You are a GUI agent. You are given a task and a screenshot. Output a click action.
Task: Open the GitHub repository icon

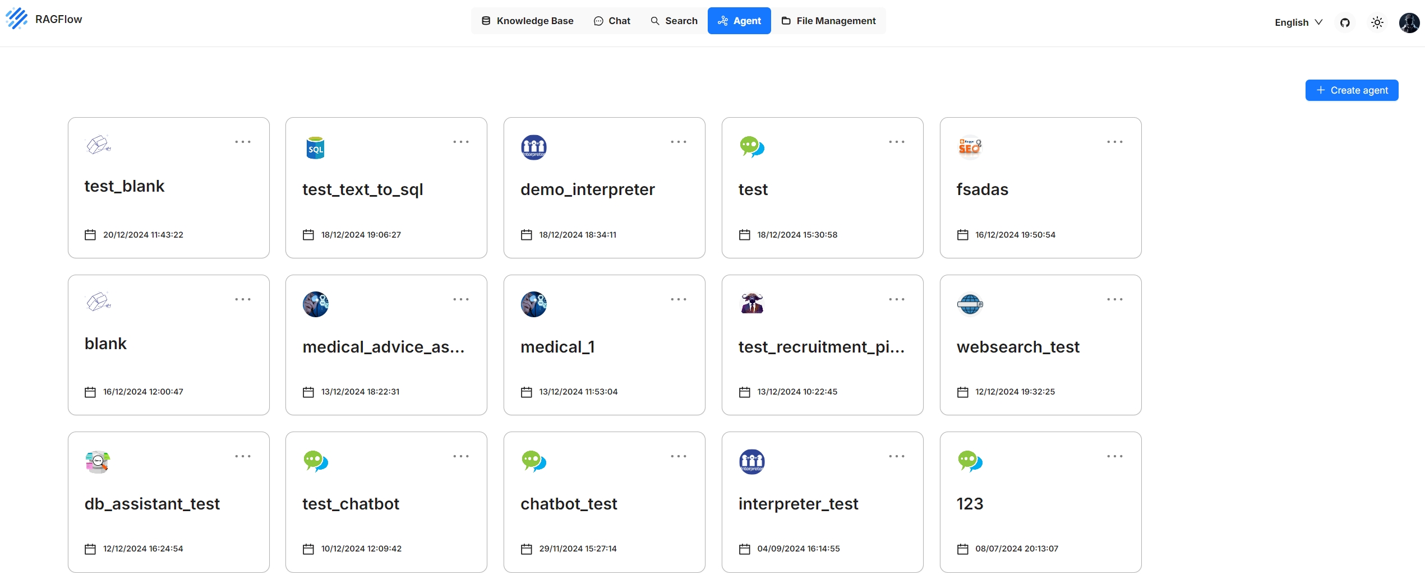click(1345, 22)
